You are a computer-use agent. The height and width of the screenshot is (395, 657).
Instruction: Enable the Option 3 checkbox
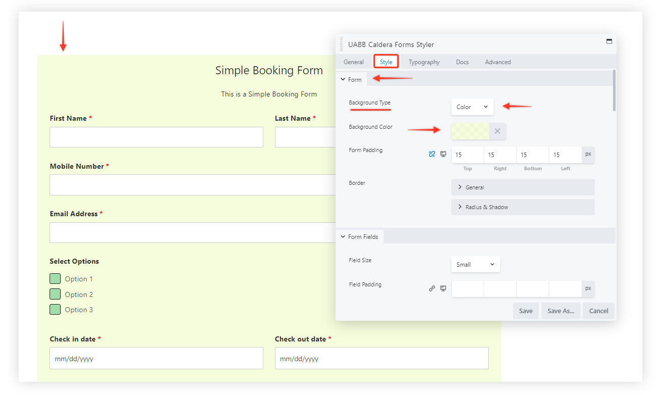(55, 310)
